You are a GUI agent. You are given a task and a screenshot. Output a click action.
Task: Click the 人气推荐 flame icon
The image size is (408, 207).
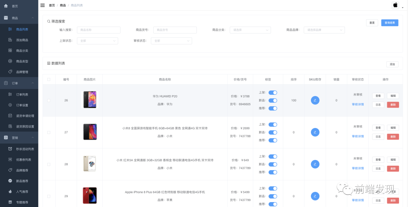point(10,192)
